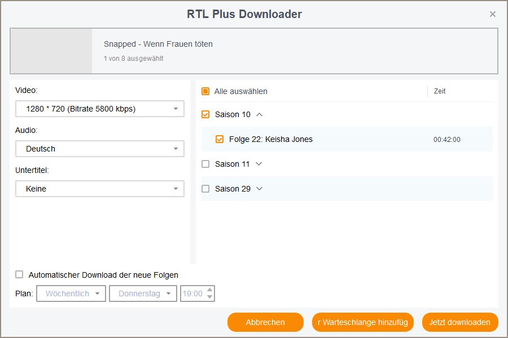The image size is (508, 338).
Task: Open the Audio language dropdown
Action: click(100, 149)
